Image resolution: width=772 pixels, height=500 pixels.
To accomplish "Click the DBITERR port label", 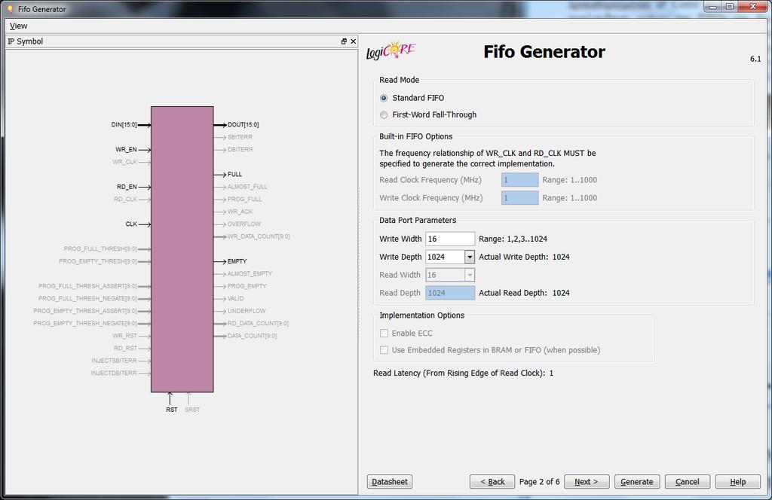I will pyautogui.click(x=240, y=149).
